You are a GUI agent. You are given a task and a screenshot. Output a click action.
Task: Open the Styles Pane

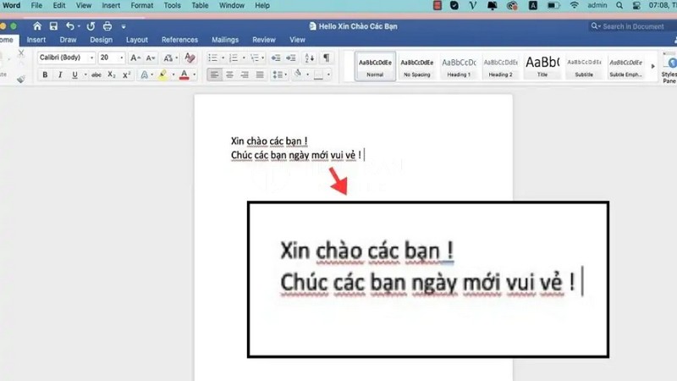pos(669,68)
